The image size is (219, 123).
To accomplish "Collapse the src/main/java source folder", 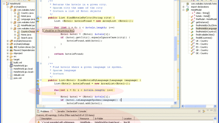I will [x=8, y=7].
